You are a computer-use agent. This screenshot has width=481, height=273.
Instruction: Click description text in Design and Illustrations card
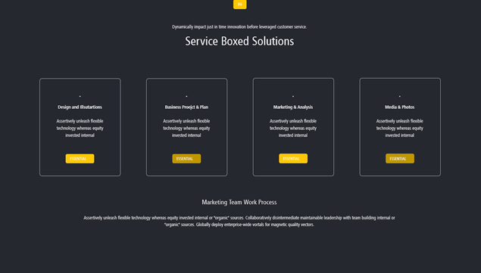[x=80, y=128]
